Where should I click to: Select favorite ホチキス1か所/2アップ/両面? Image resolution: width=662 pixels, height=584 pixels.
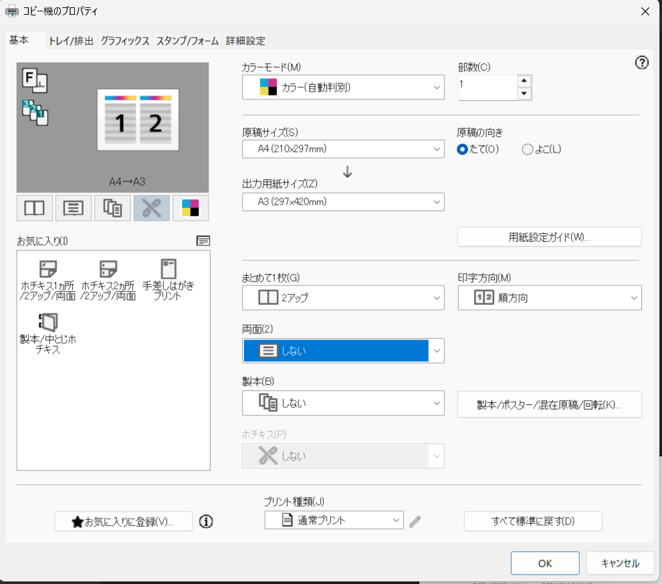pyautogui.click(x=48, y=279)
